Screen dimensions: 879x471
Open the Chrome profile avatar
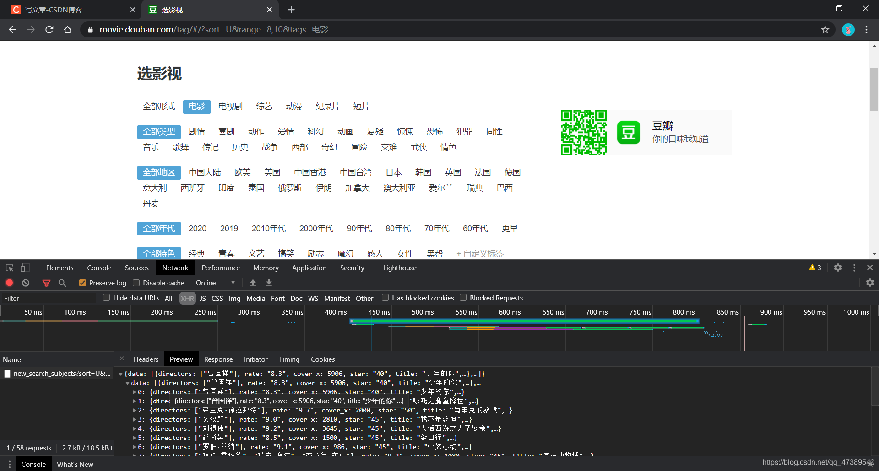click(848, 30)
